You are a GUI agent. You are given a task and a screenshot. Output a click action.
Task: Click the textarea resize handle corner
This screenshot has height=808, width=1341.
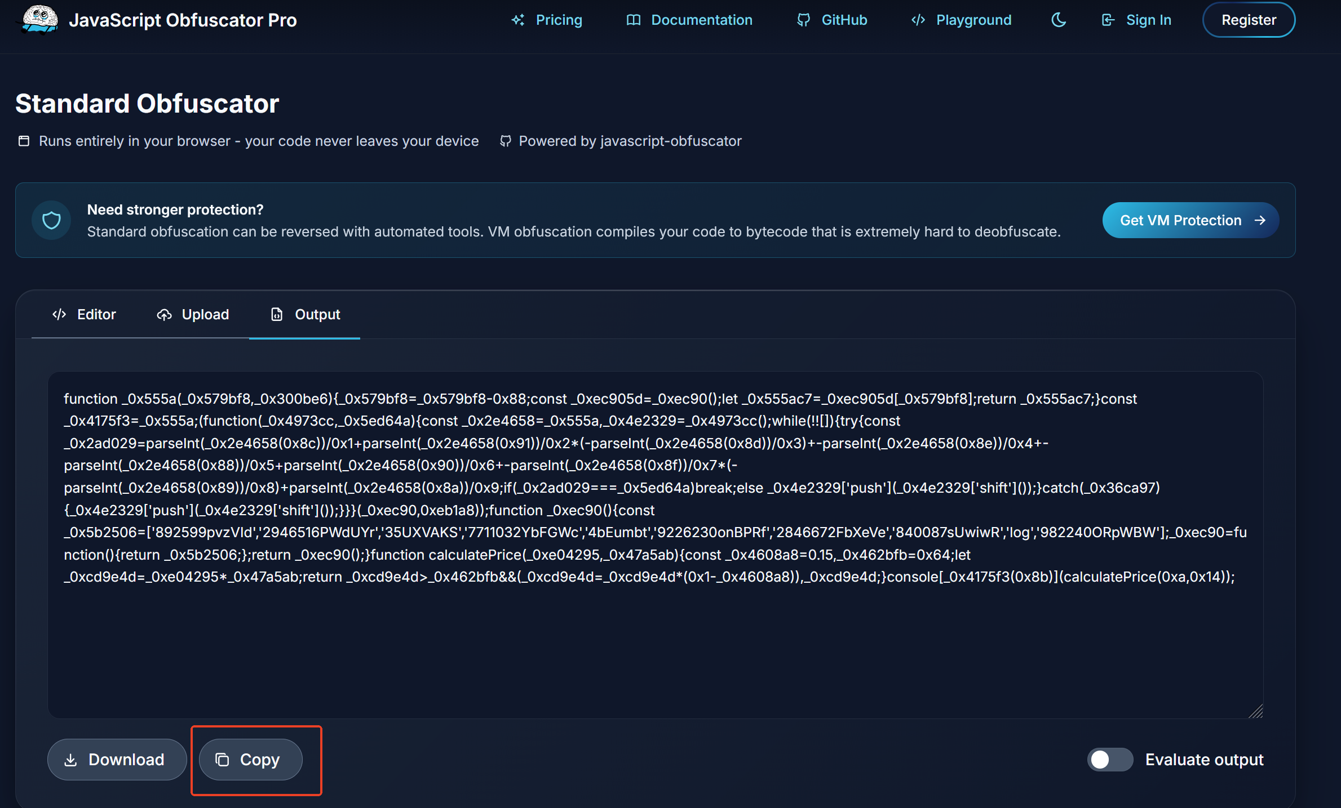coord(1255,712)
